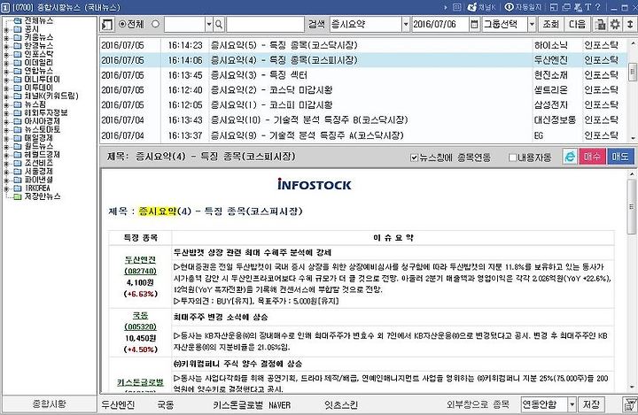
Task: Select news row 증시요약(1) - 코스피 마감시황
Action: pos(364,105)
